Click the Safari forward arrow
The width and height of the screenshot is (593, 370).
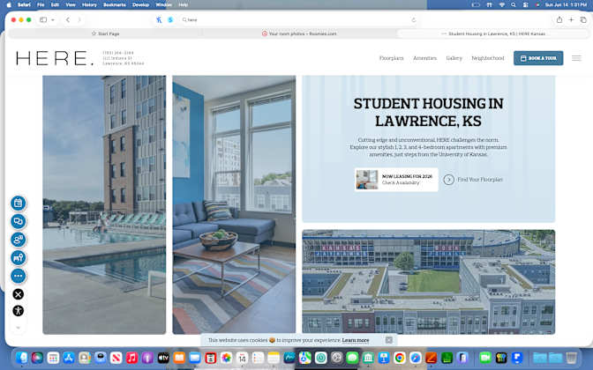79,19
